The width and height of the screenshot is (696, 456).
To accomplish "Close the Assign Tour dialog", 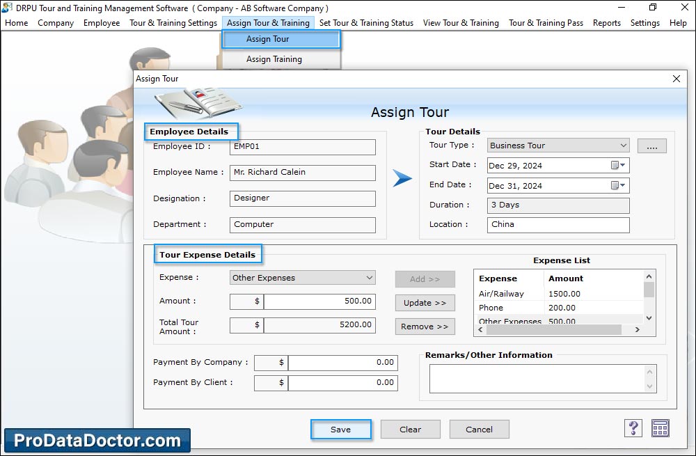I will pos(677,79).
